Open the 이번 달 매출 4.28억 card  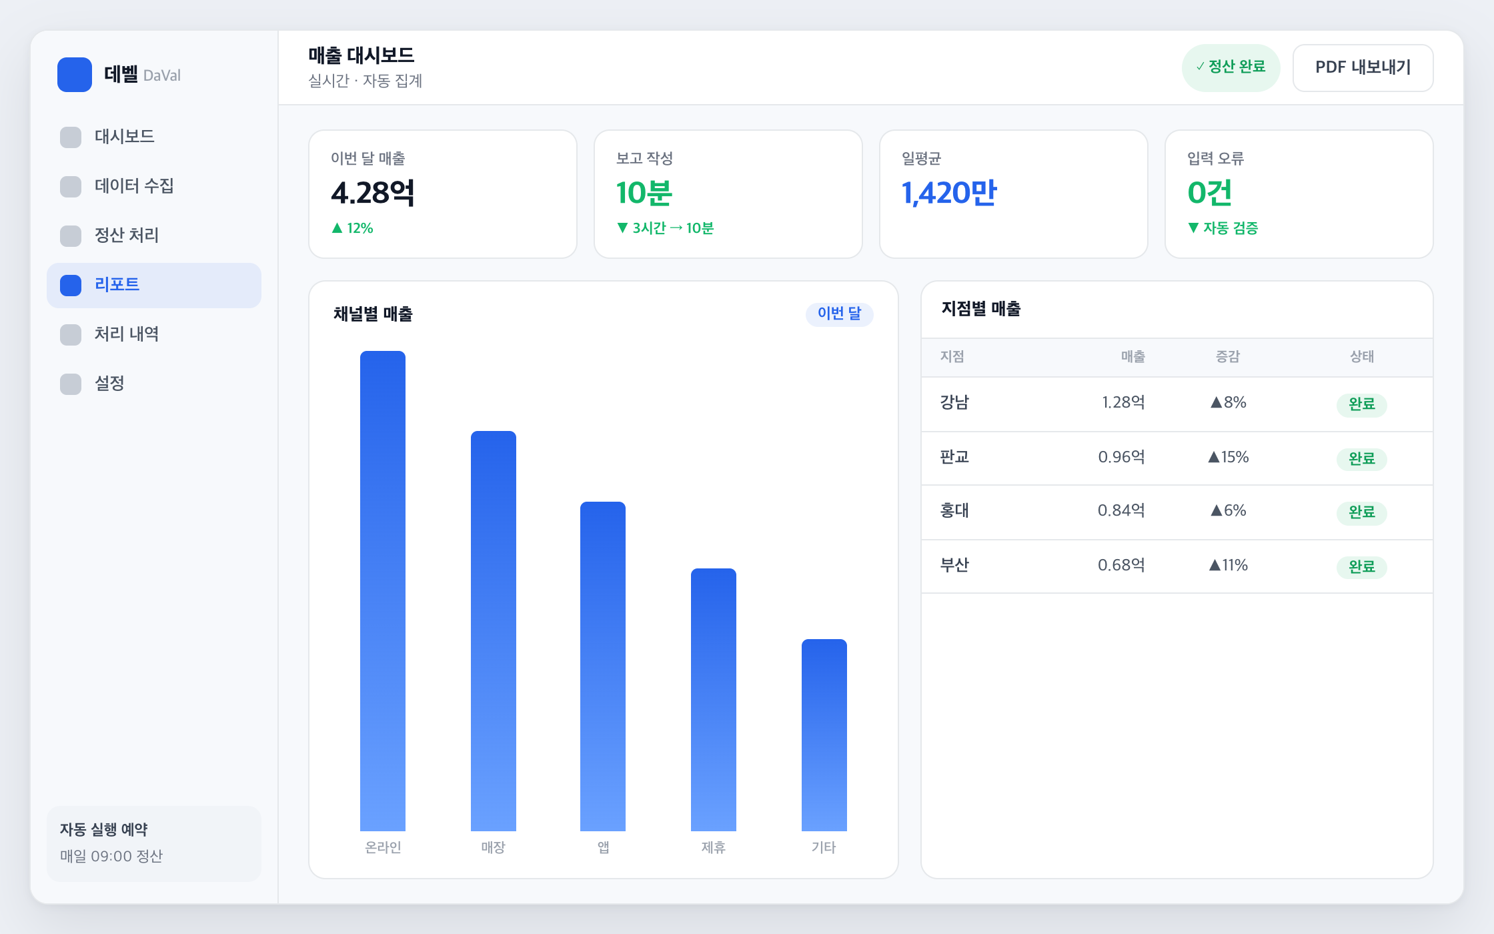tap(443, 194)
